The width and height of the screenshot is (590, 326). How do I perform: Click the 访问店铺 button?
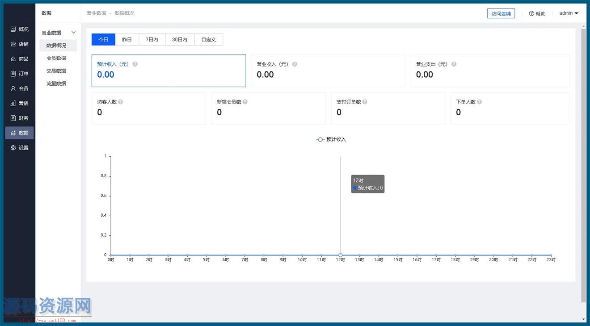(x=501, y=13)
